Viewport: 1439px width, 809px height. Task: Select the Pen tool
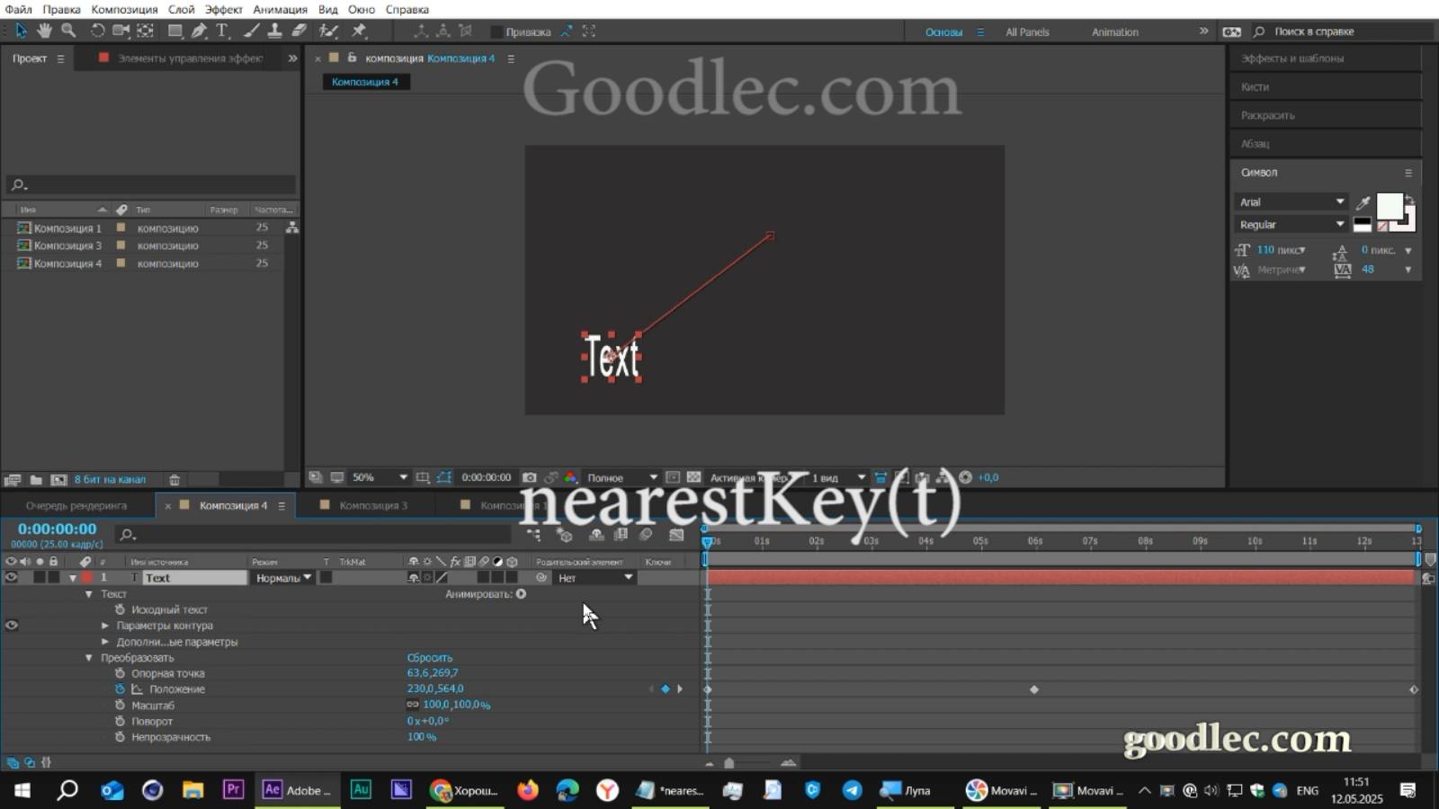point(200,31)
